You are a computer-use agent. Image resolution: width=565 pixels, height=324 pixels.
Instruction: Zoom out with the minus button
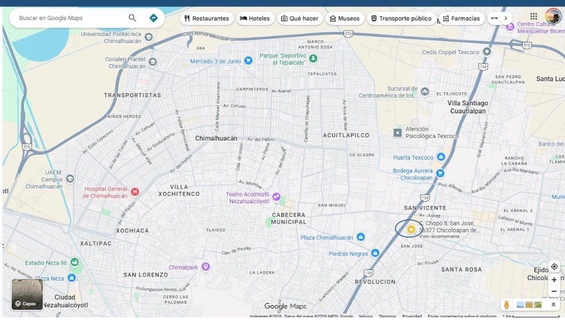pyautogui.click(x=554, y=291)
